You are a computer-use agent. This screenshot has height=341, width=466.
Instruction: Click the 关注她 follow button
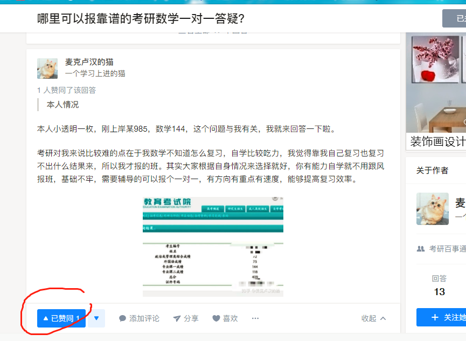coord(441,317)
